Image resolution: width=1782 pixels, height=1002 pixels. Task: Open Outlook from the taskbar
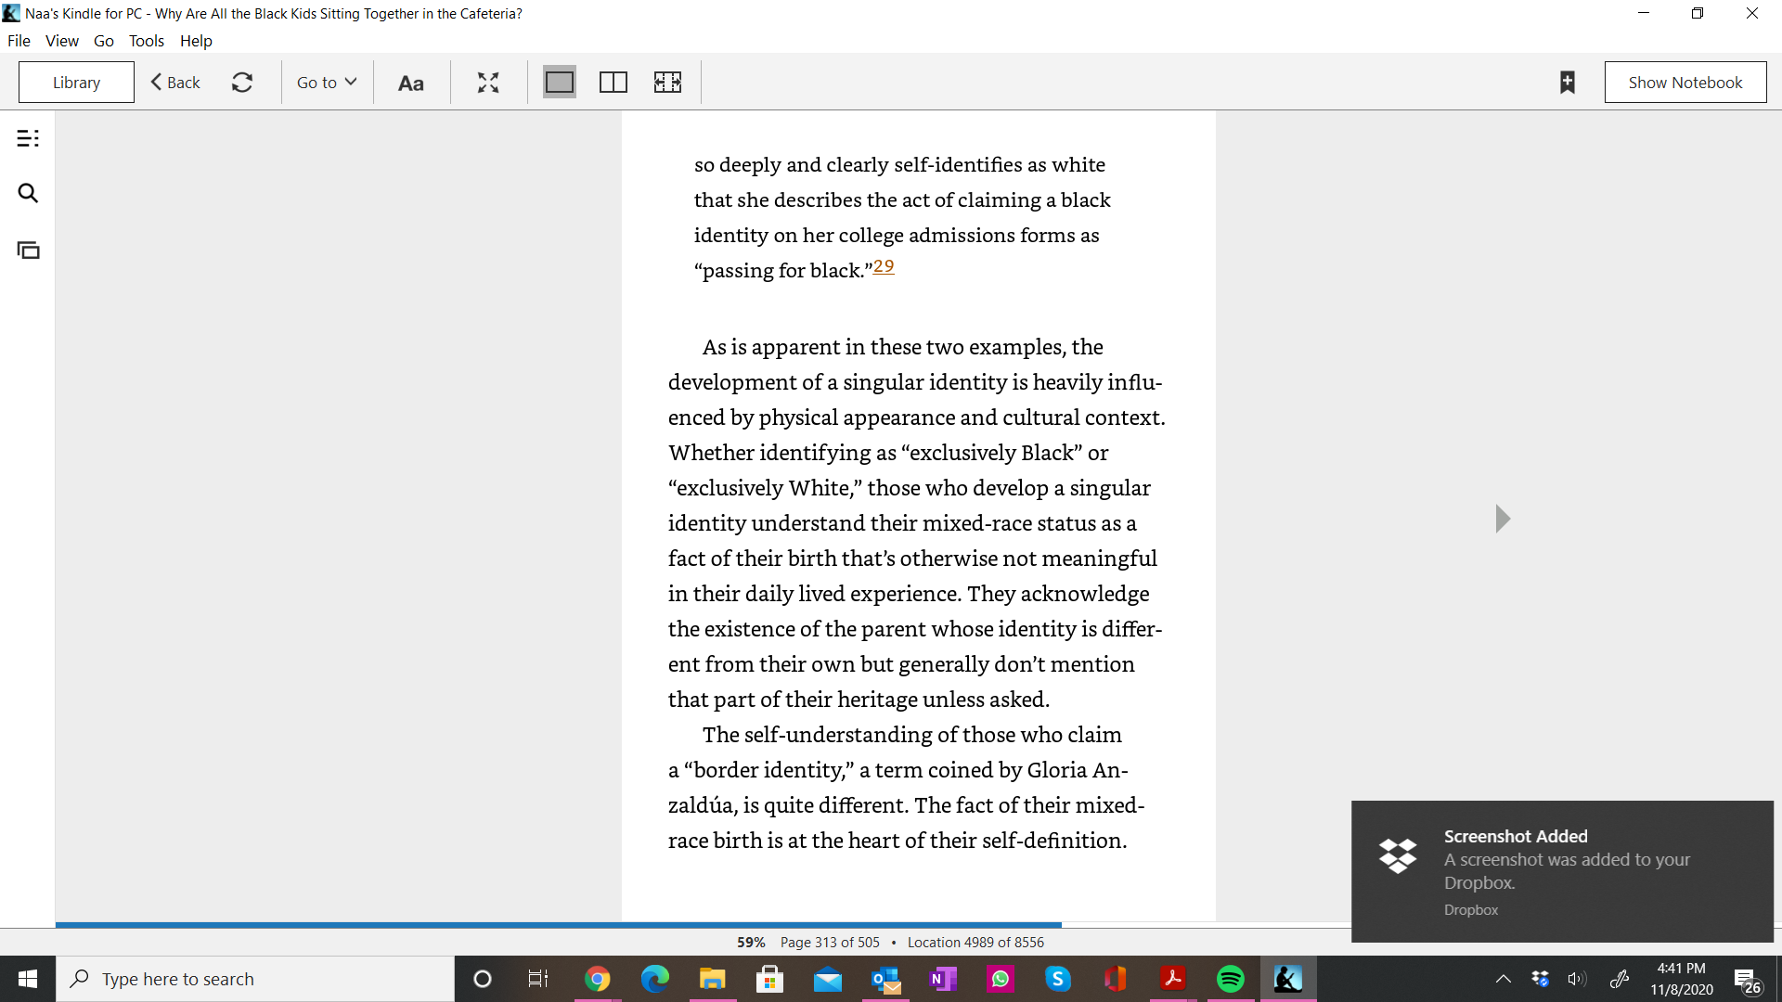tap(885, 979)
